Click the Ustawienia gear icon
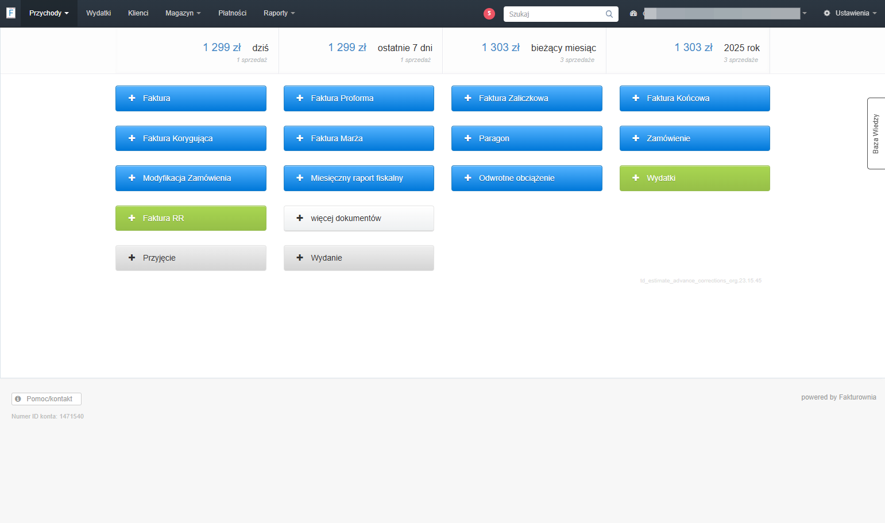This screenshot has height=523, width=885. pyautogui.click(x=827, y=13)
